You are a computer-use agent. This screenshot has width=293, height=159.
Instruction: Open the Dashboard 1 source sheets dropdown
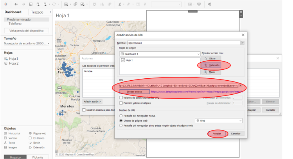tap(160, 54)
